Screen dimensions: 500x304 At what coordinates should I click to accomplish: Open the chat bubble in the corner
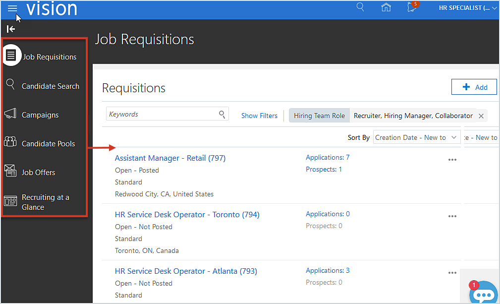point(483,294)
